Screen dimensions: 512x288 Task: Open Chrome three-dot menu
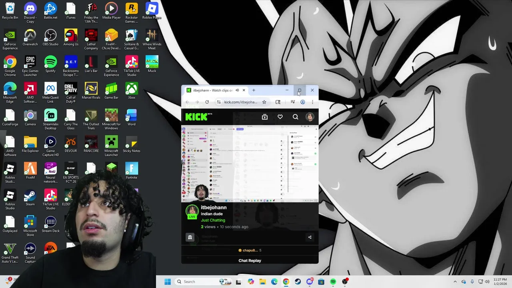tap(312, 102)
